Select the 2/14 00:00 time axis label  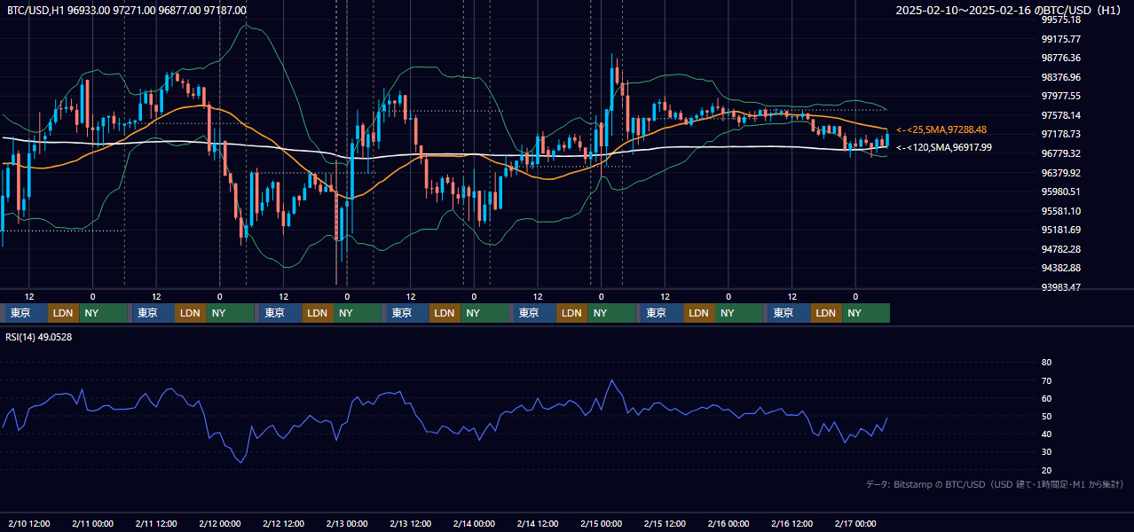474,523
